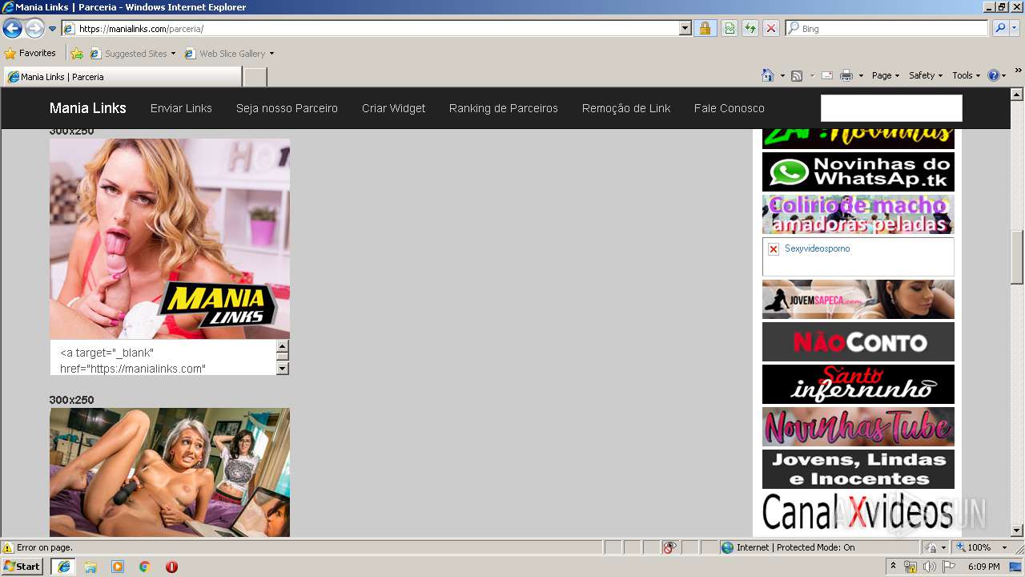
Task: Go to Criar Widget
Action: click(x=393, y=108)
